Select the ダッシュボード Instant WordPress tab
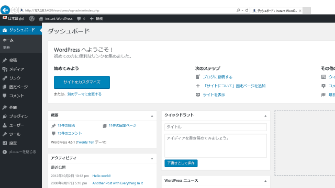This screenshot has width=335, height=188. [x=277, y=10]
